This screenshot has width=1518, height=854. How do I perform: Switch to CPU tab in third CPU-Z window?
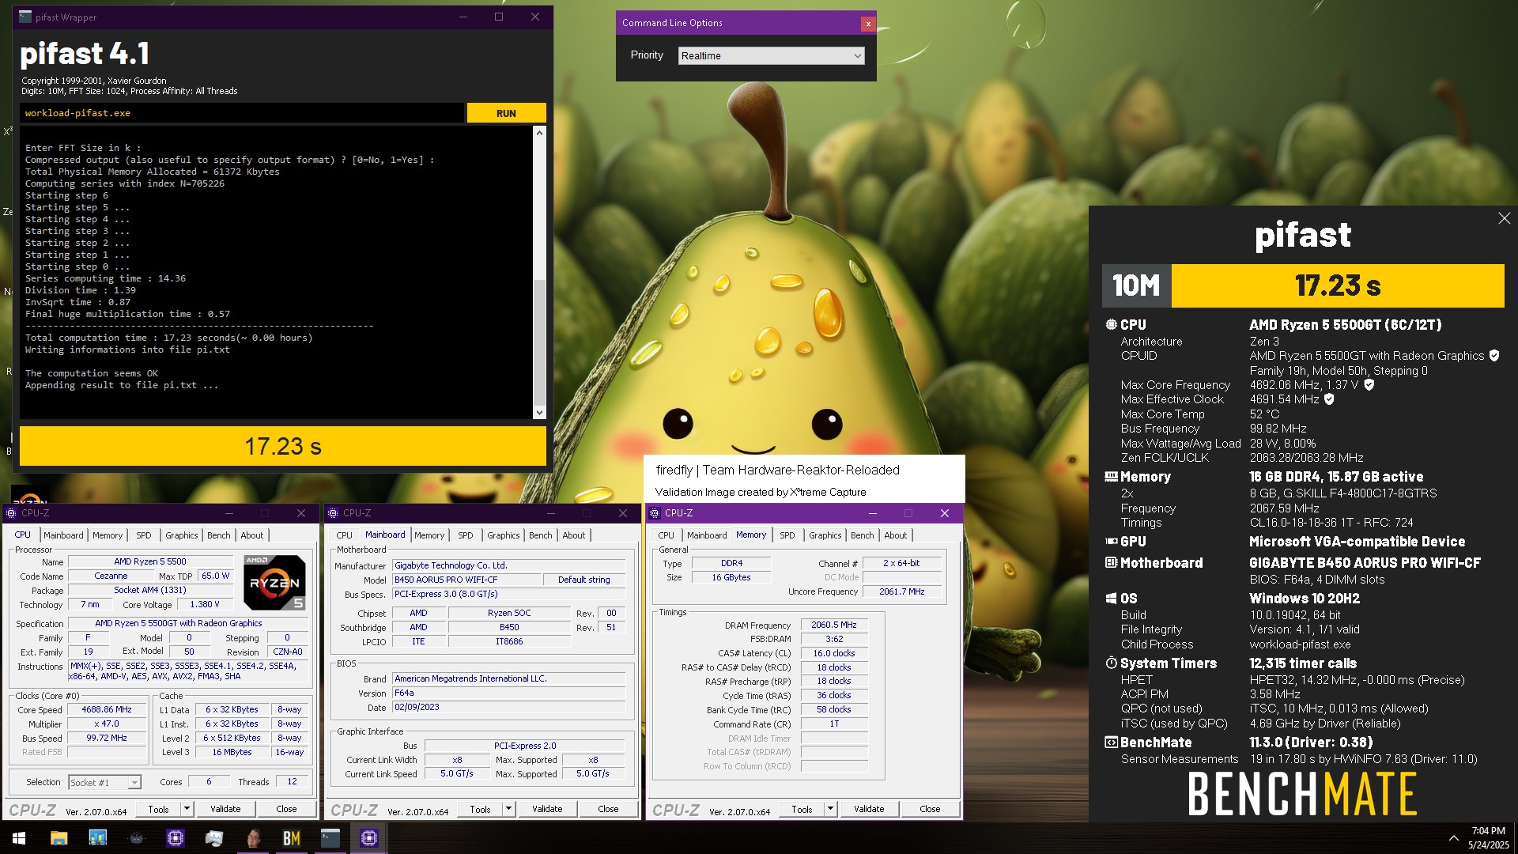666,535
